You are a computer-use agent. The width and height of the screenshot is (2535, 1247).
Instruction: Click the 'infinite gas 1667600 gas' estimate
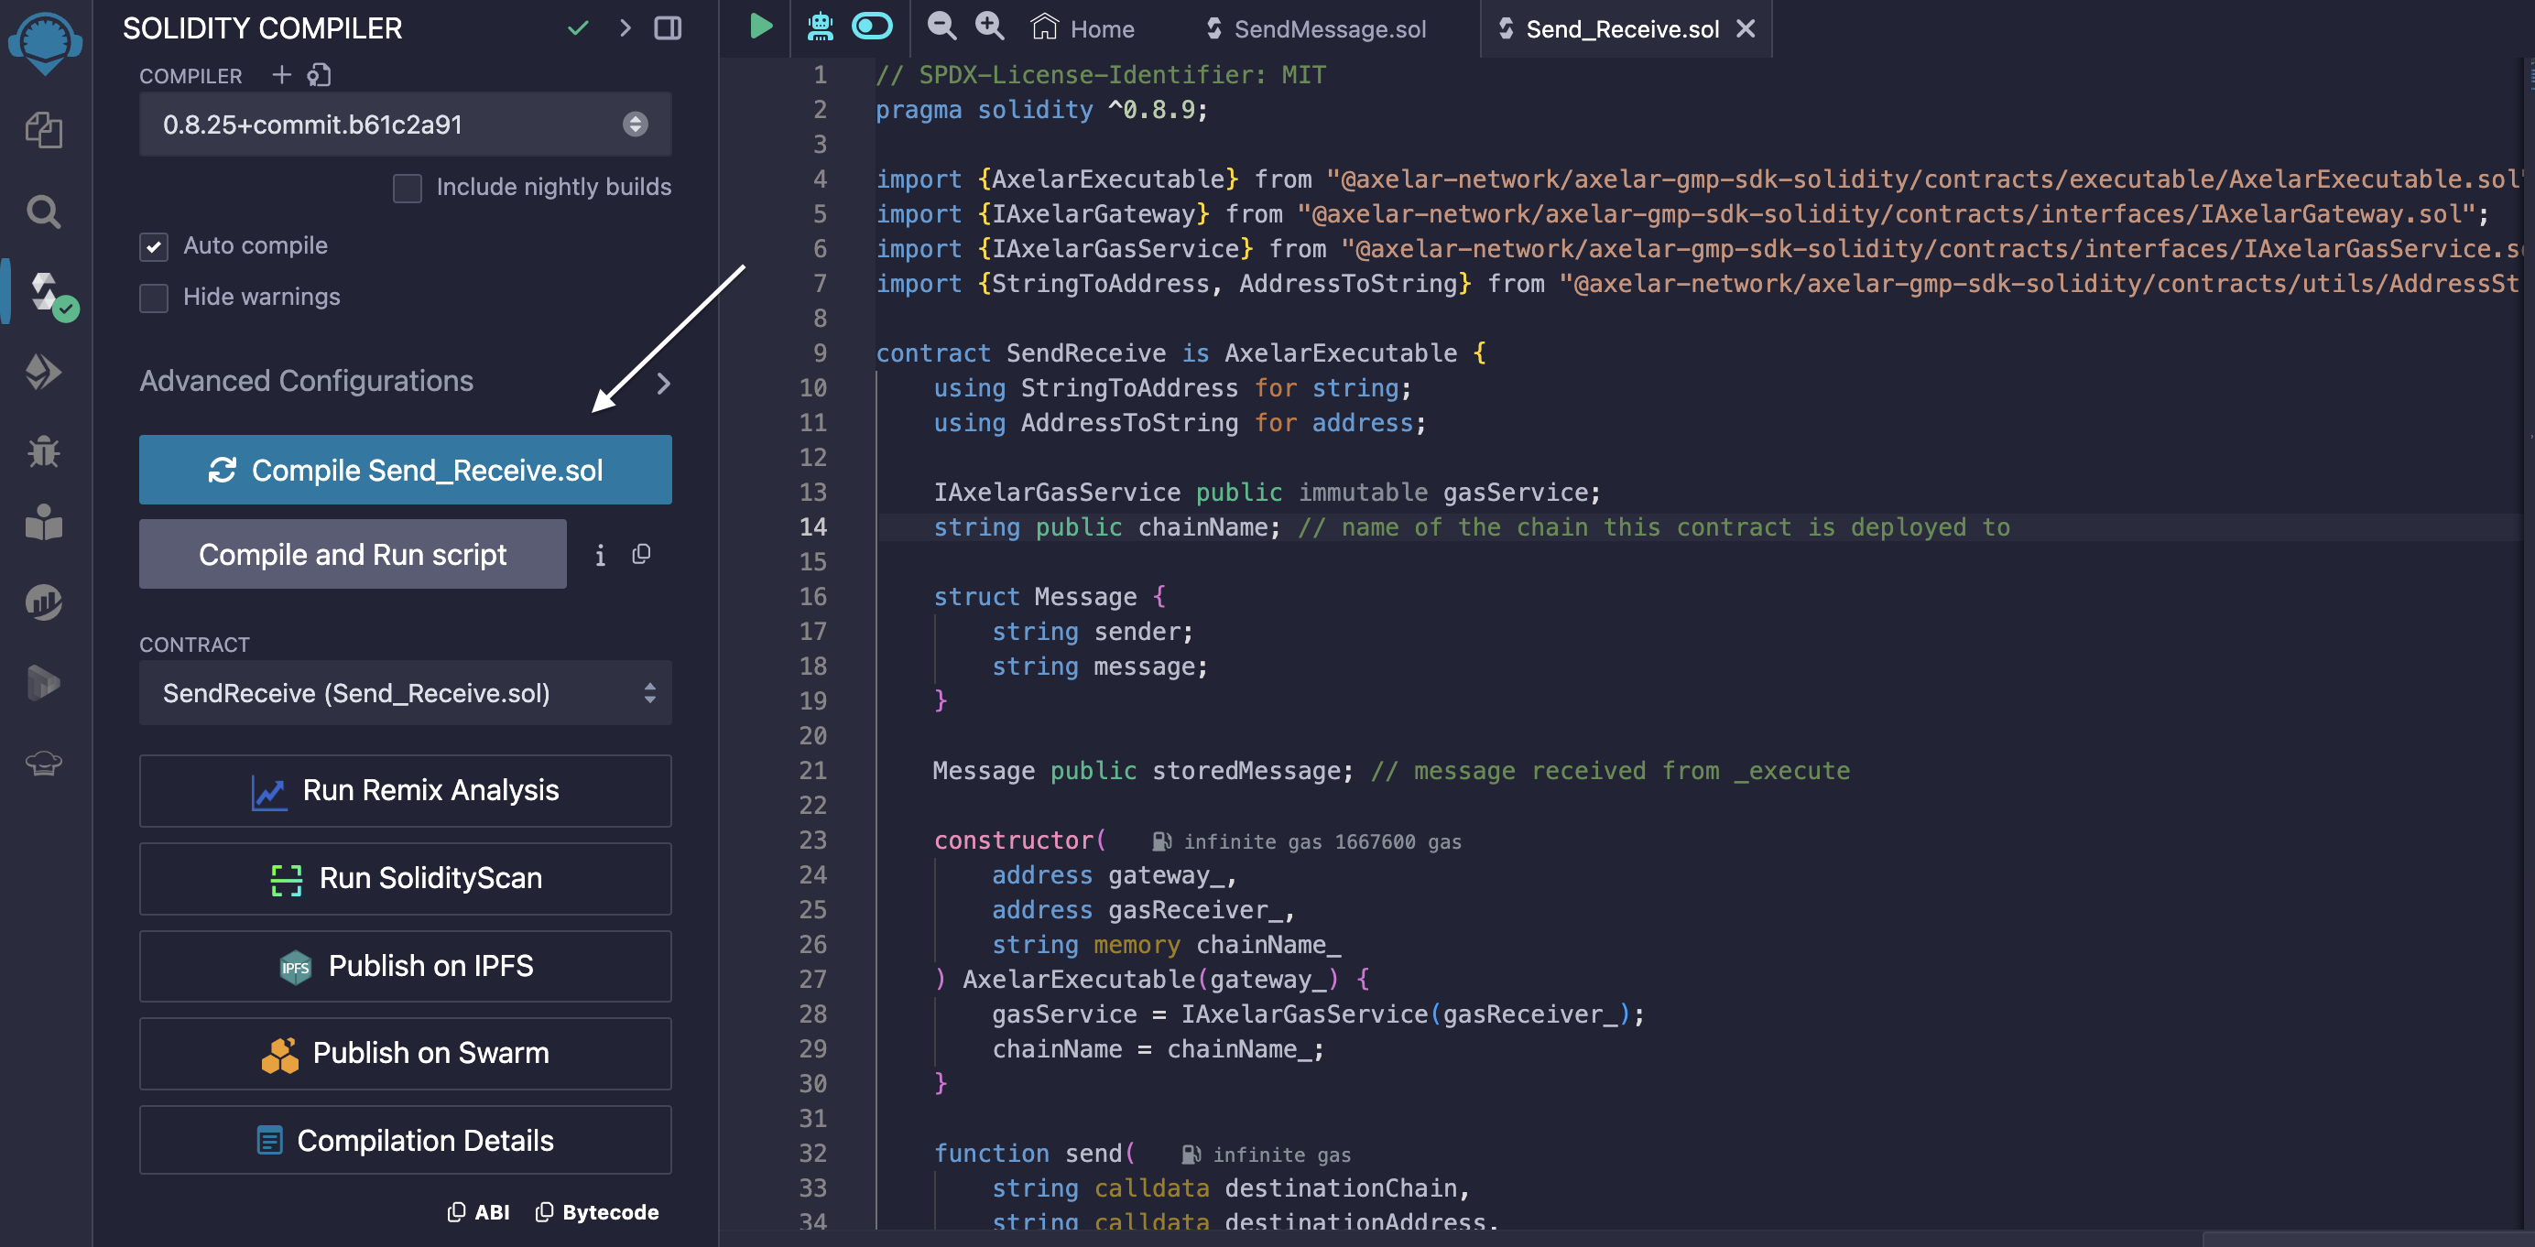tap(1322, 841)
